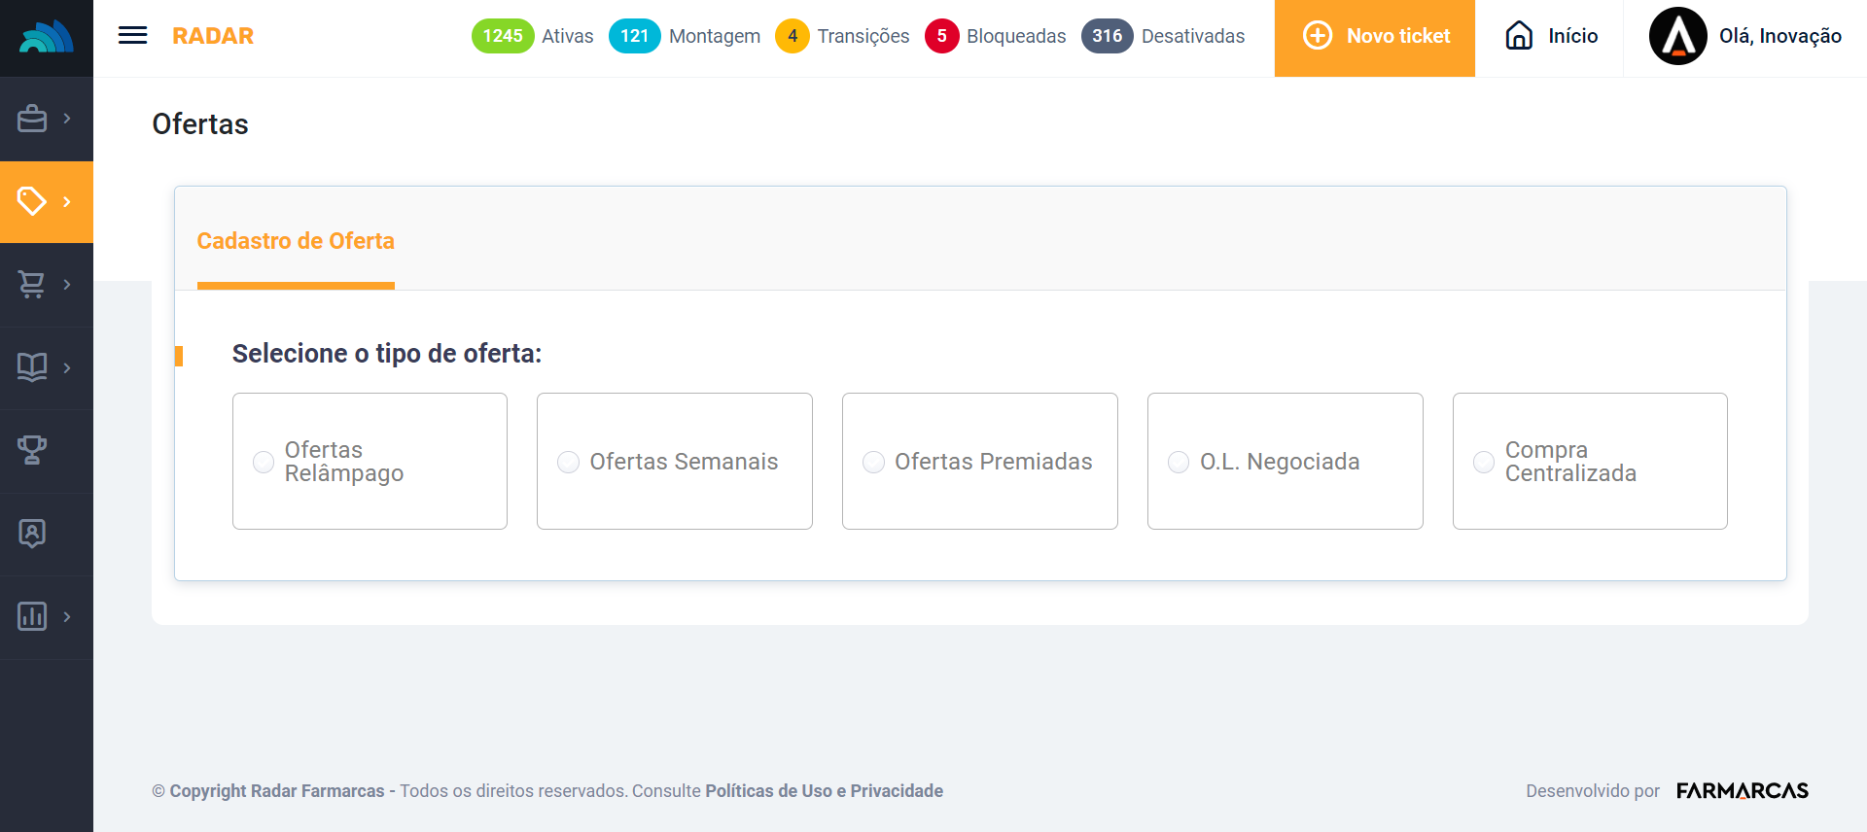Viewport: 1867px width, 832px height.
Task: Select the price tag offers icon
Action: [32, 201]
